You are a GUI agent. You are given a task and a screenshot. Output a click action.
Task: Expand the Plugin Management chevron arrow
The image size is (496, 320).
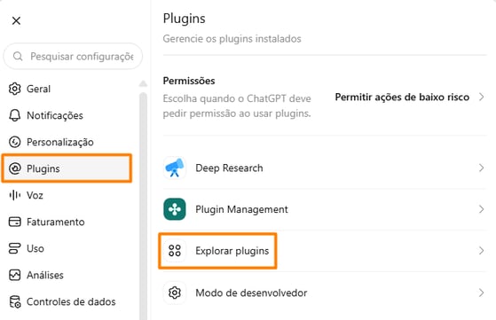(481, 209)
